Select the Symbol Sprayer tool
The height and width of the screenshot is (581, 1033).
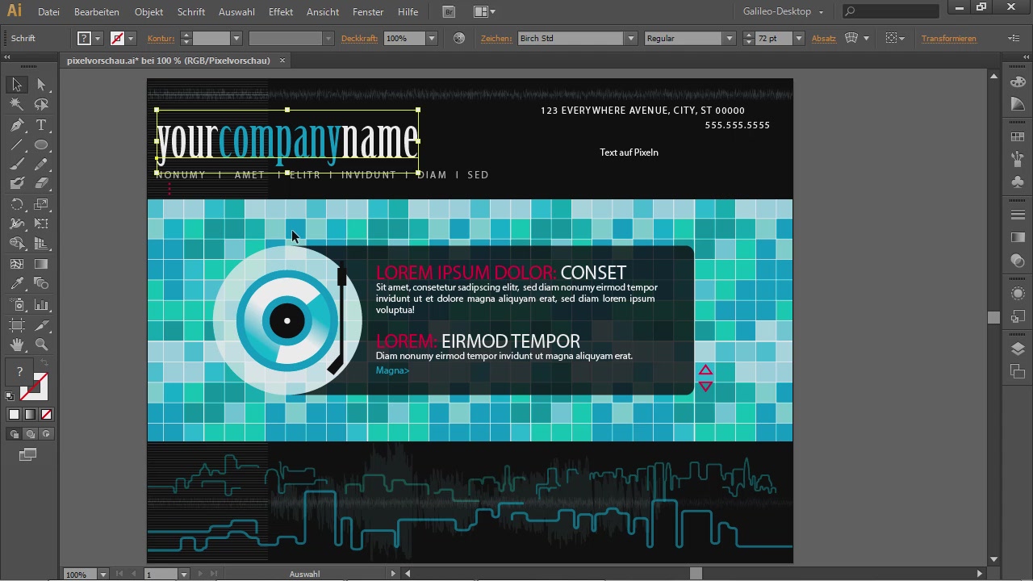[17, 305]
